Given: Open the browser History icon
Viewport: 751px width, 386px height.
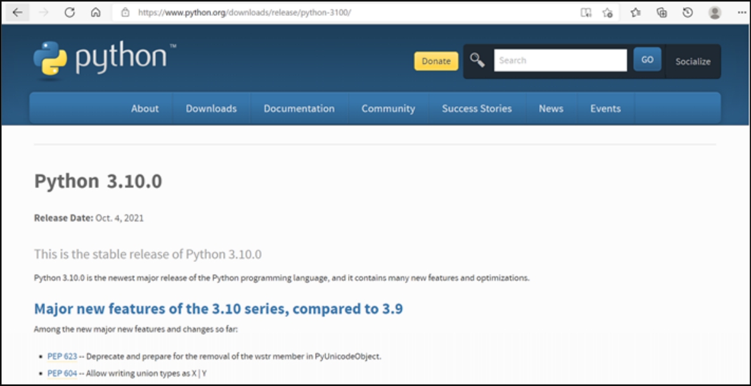Looking at the screenshot, I should (688, 12).
